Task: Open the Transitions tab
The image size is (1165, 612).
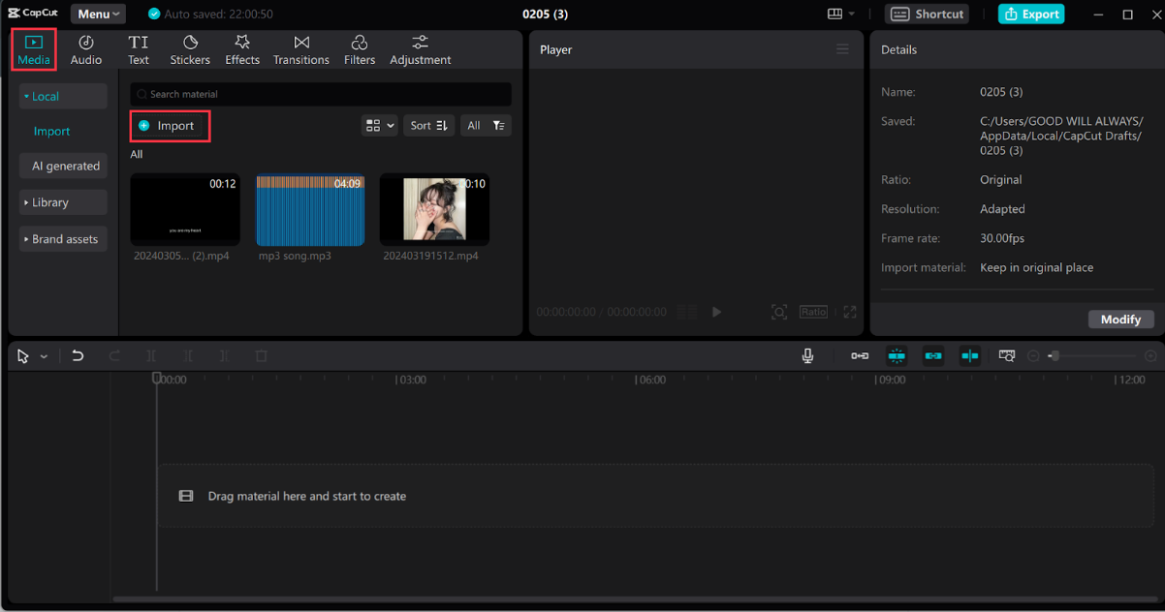Action: coord(301,49)
